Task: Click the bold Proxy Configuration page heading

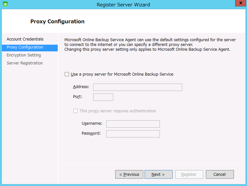Action: (x=57, y=22)
